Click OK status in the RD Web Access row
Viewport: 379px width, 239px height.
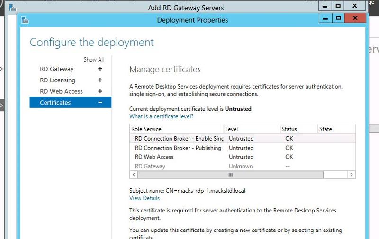(x=289, y=157)
